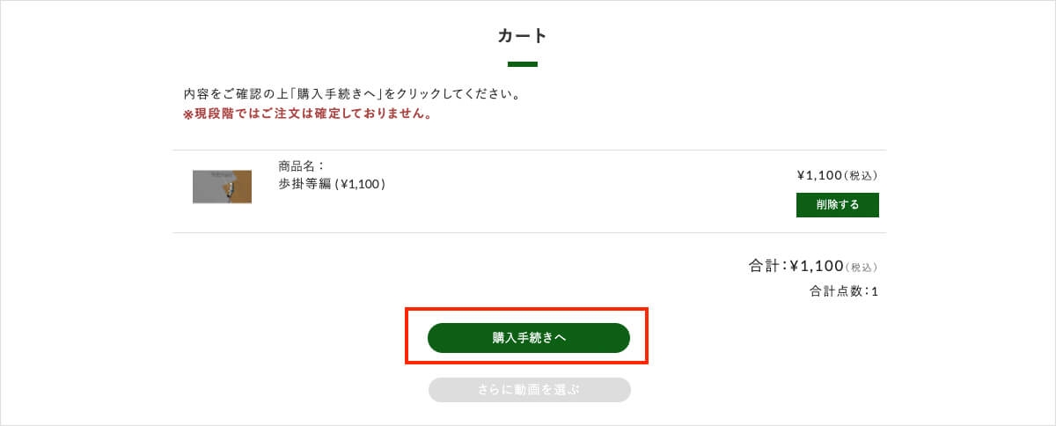The height and width of the screenshot is (426, 1056).
Task: Click the orange area of the product thumbnail
Action: pyautogui.click(x=243, y=187)
